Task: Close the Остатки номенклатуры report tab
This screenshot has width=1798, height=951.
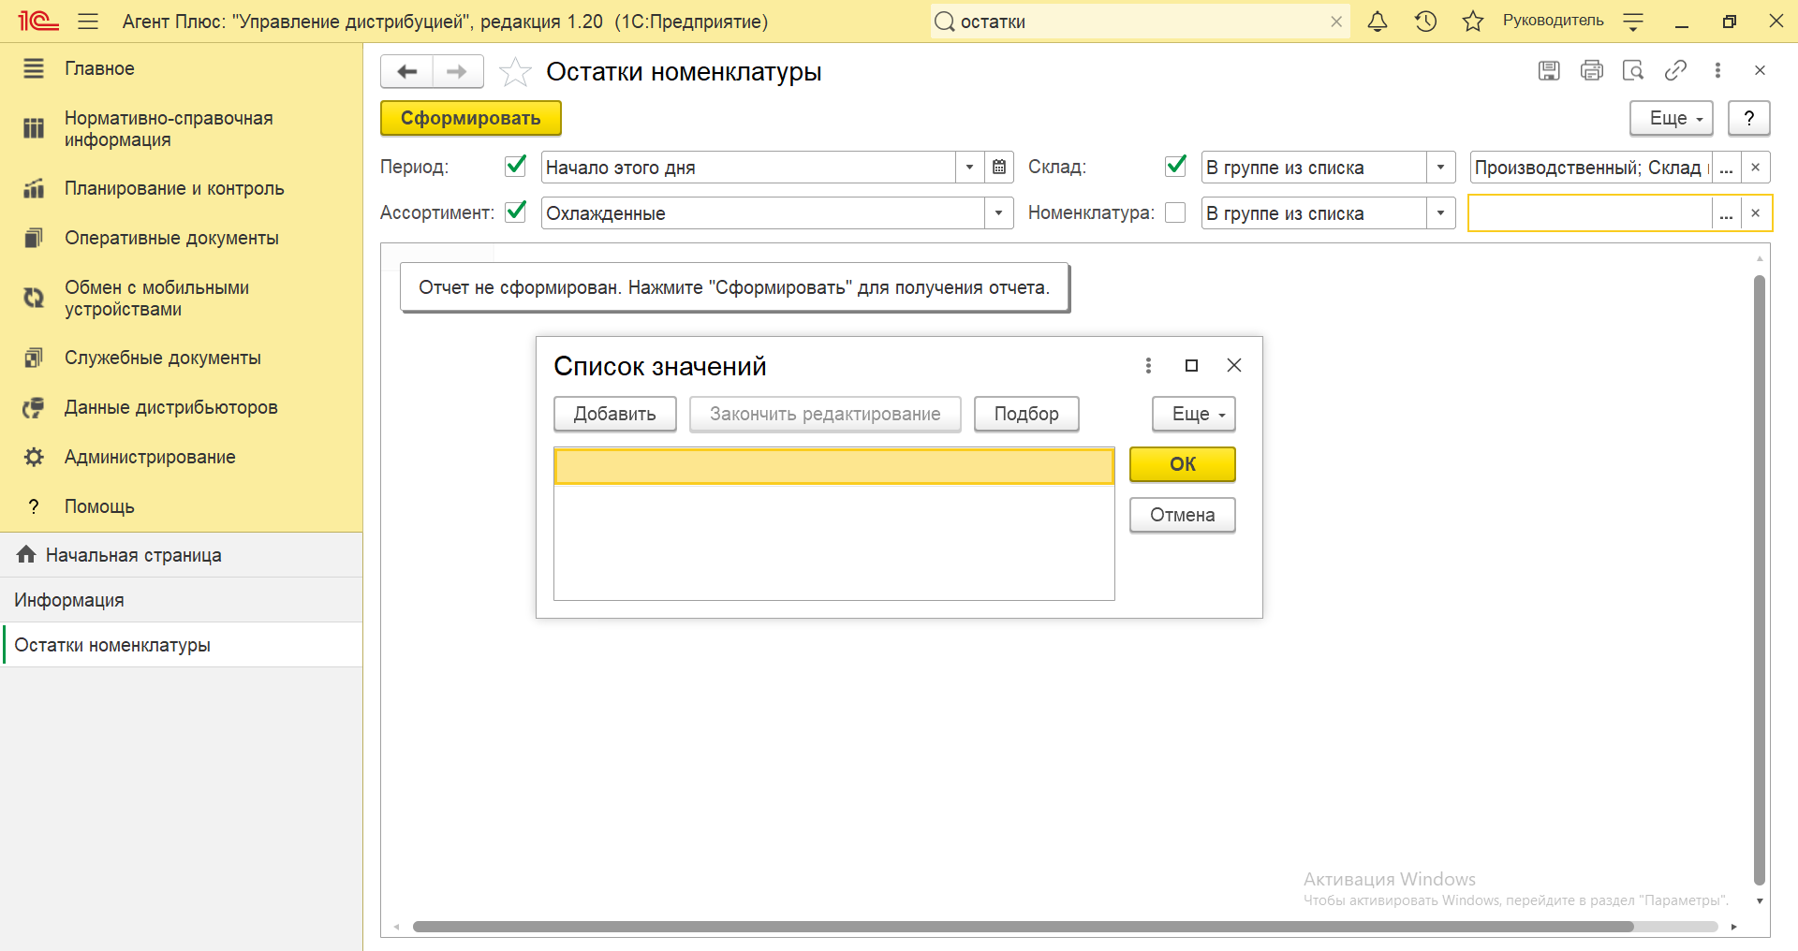Action: pyautogui.click(x=1760, y=70)
